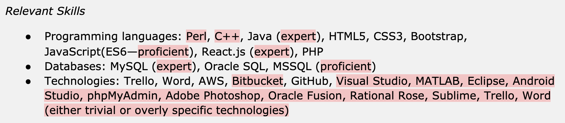Click highlighted expert after React.js

tap(272, 51)
